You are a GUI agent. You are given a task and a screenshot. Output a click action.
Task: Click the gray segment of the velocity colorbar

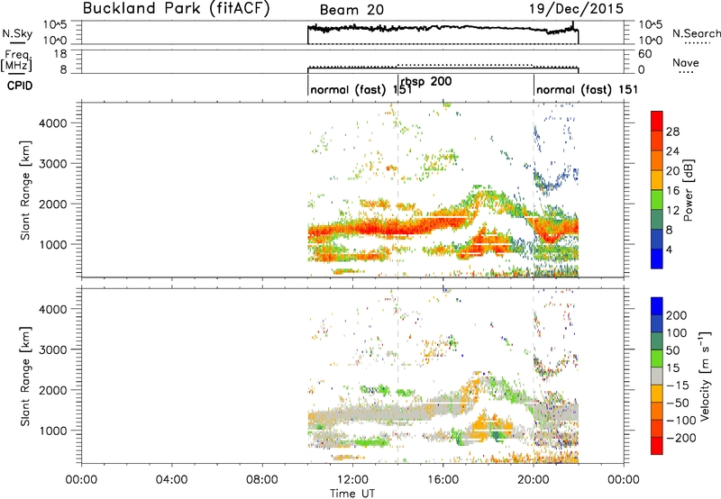pyautogui.click(x=657, y=376)
